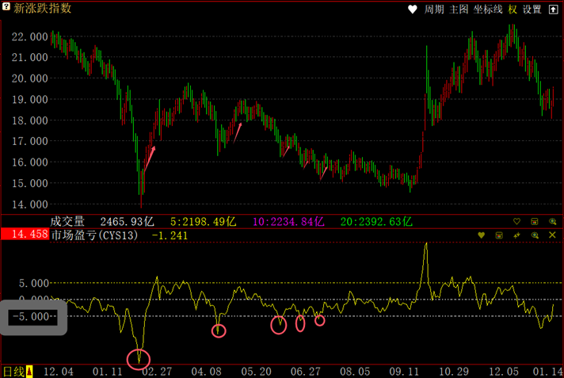The image size is (564, 378).
Task: Click the 04.08 date marker
Action: coord(206,372)
